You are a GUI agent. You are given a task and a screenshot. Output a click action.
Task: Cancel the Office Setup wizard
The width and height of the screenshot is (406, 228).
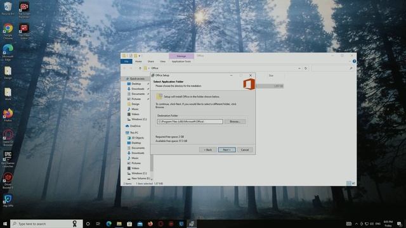pyautogui.click(x=245, y=149)
